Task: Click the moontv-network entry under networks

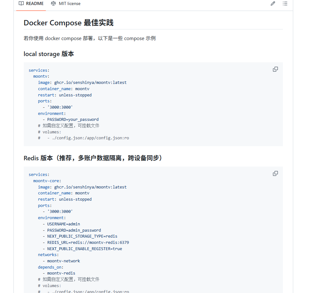Action: [x=63, y=261]
